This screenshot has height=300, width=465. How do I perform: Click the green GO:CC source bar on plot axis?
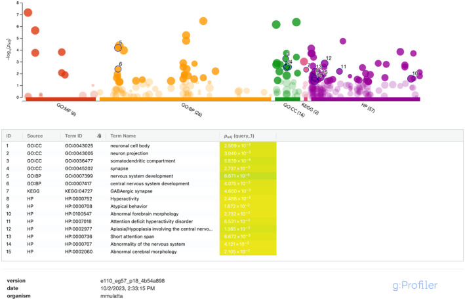pos(287,99)
